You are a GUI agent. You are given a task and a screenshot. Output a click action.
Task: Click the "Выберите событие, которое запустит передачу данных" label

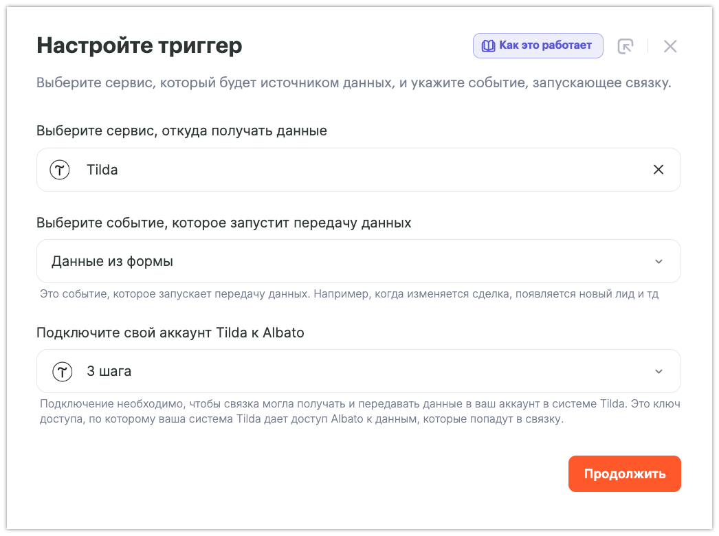(223, 223)
